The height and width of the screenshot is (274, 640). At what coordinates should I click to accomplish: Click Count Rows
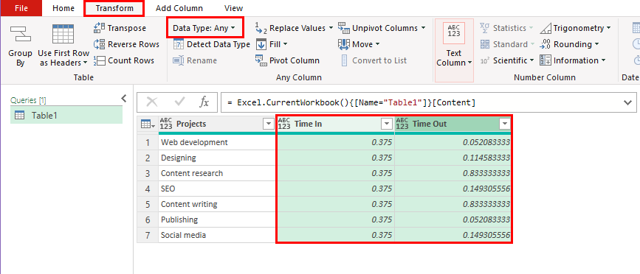point(124,60)
